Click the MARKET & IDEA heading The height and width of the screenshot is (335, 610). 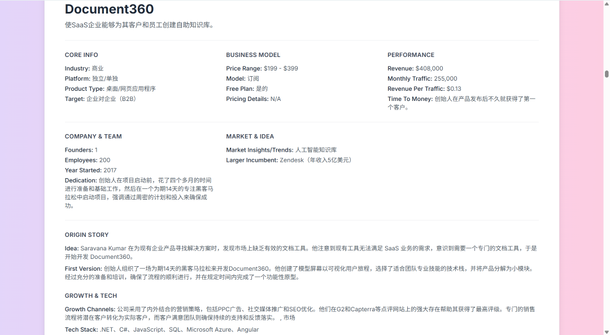[250, 136]
